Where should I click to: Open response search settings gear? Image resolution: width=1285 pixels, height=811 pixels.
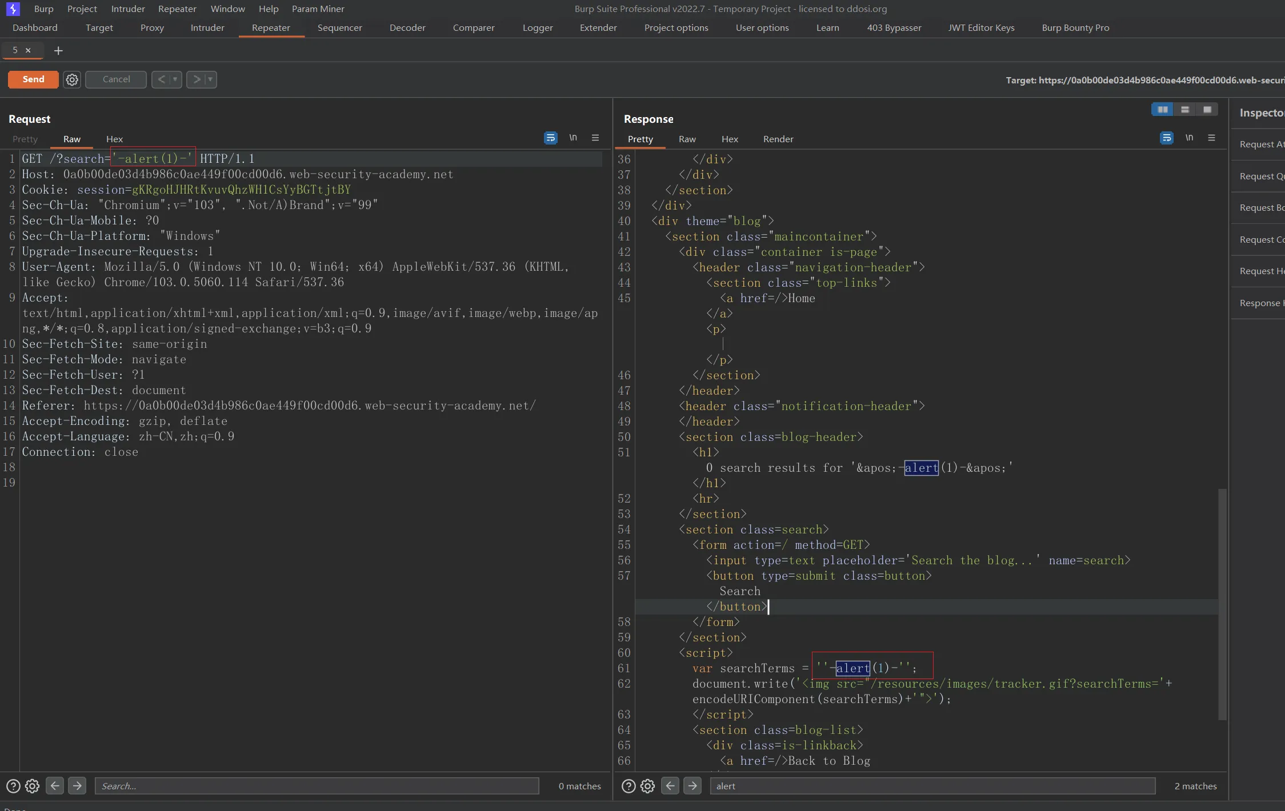tap(647, 786)
